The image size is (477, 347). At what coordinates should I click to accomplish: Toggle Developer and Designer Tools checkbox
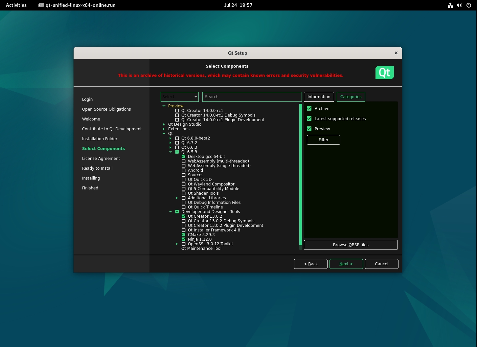[177, 212]
